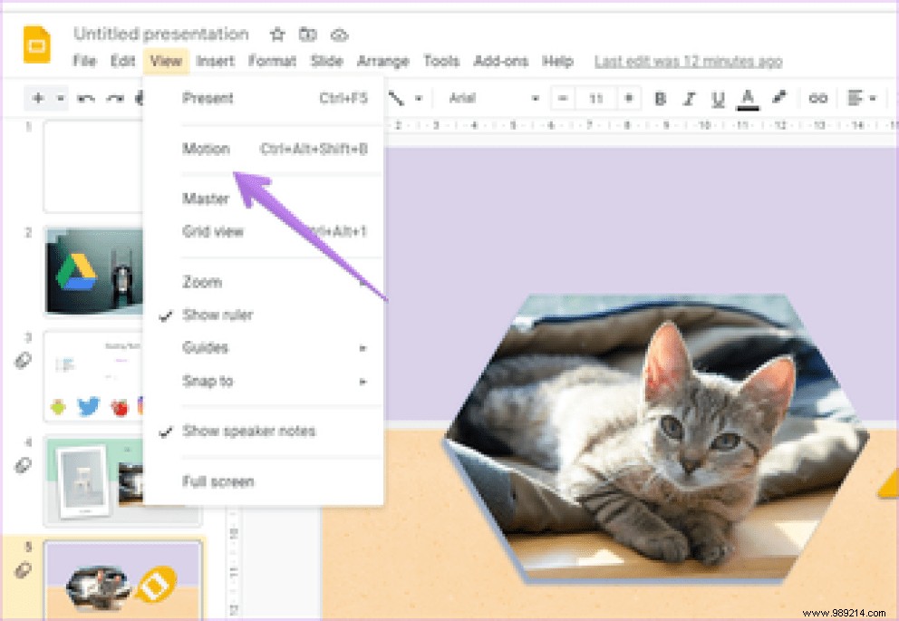Expand the Snap to submenu

[208, 381]
